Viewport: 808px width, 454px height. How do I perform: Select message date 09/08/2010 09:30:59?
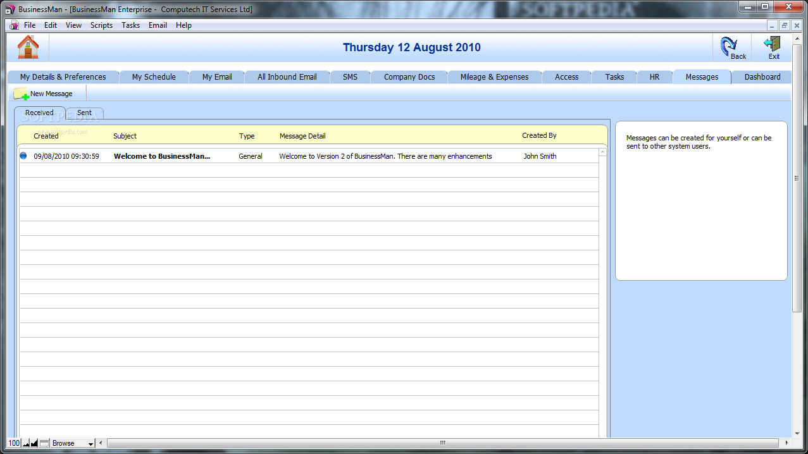coord(66,156)
